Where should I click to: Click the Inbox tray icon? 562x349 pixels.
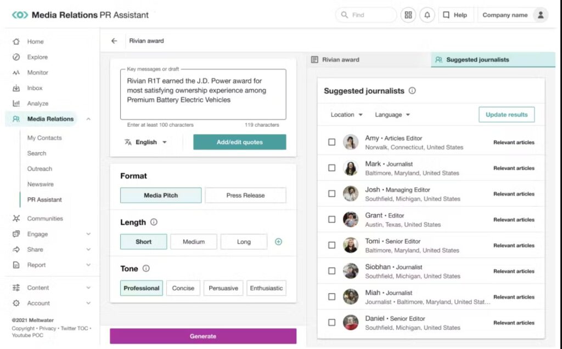16,88
